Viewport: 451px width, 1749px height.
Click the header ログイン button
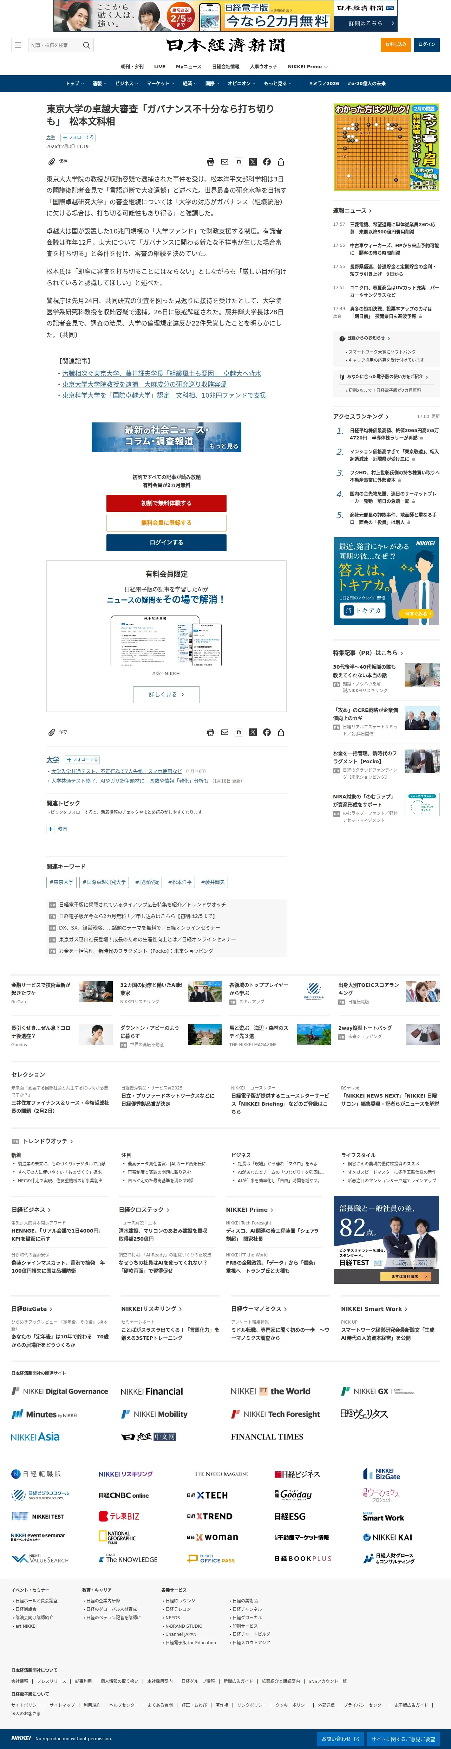pyautogui.click(x=426, y=45)
